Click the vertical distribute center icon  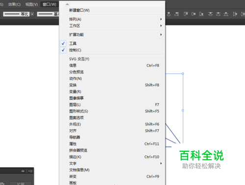point(218,14)
